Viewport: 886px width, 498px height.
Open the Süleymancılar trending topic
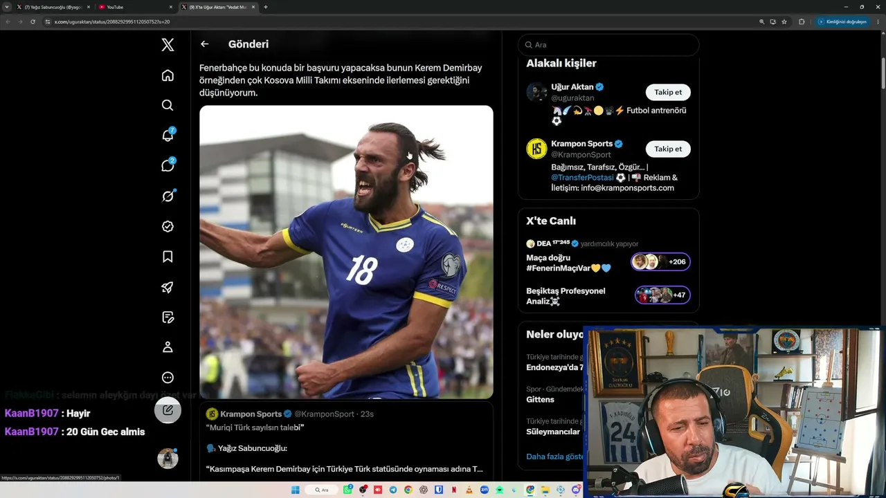[553, 432]
